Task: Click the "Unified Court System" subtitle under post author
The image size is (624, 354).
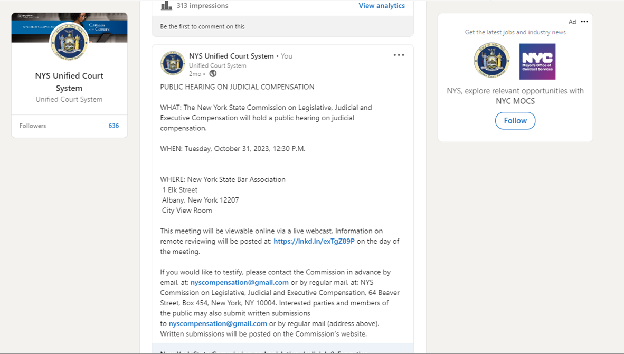Action: coord(218,65)
